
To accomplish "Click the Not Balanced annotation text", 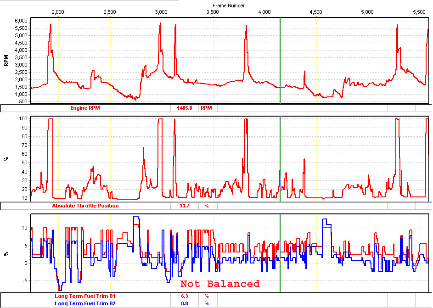I will pyautogui.click(x=220, y=284).
